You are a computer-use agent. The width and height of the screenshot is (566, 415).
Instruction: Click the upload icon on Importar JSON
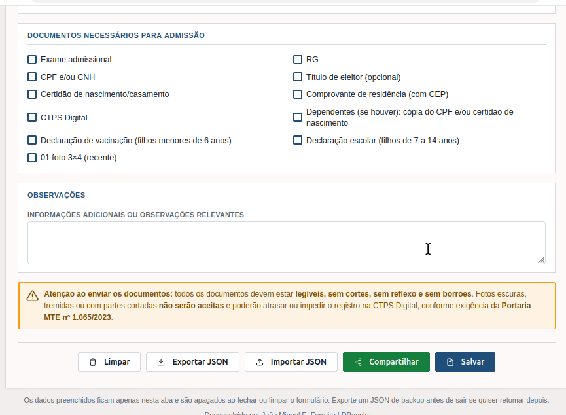tap(260, 362)
